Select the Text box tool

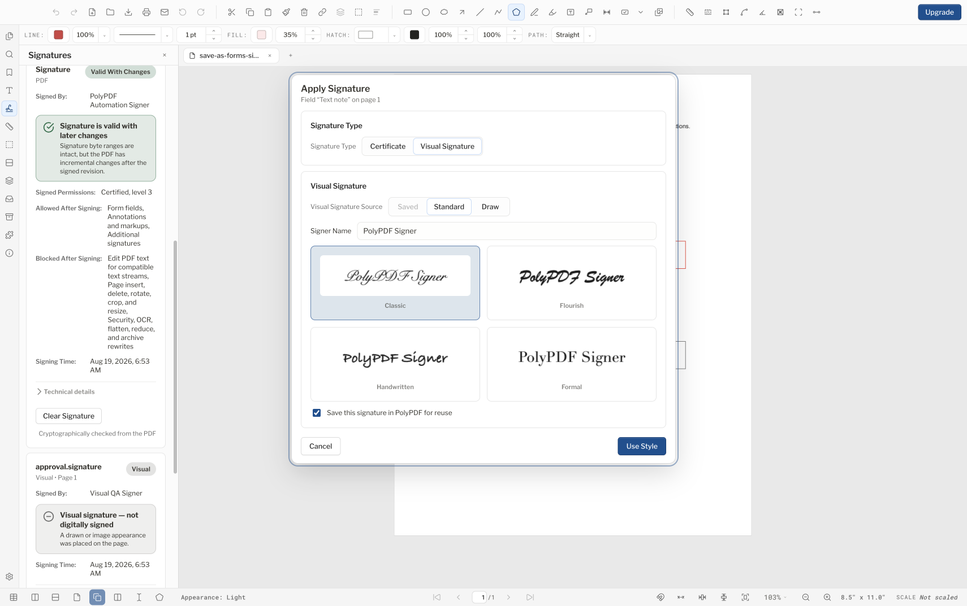tap(571, 12)
